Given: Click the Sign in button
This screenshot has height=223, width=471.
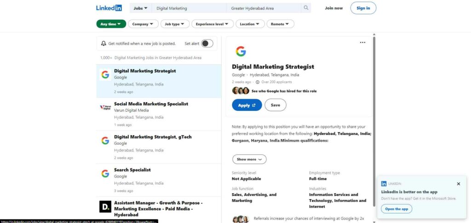Looking at the screenshot, I should click(363, 8).
